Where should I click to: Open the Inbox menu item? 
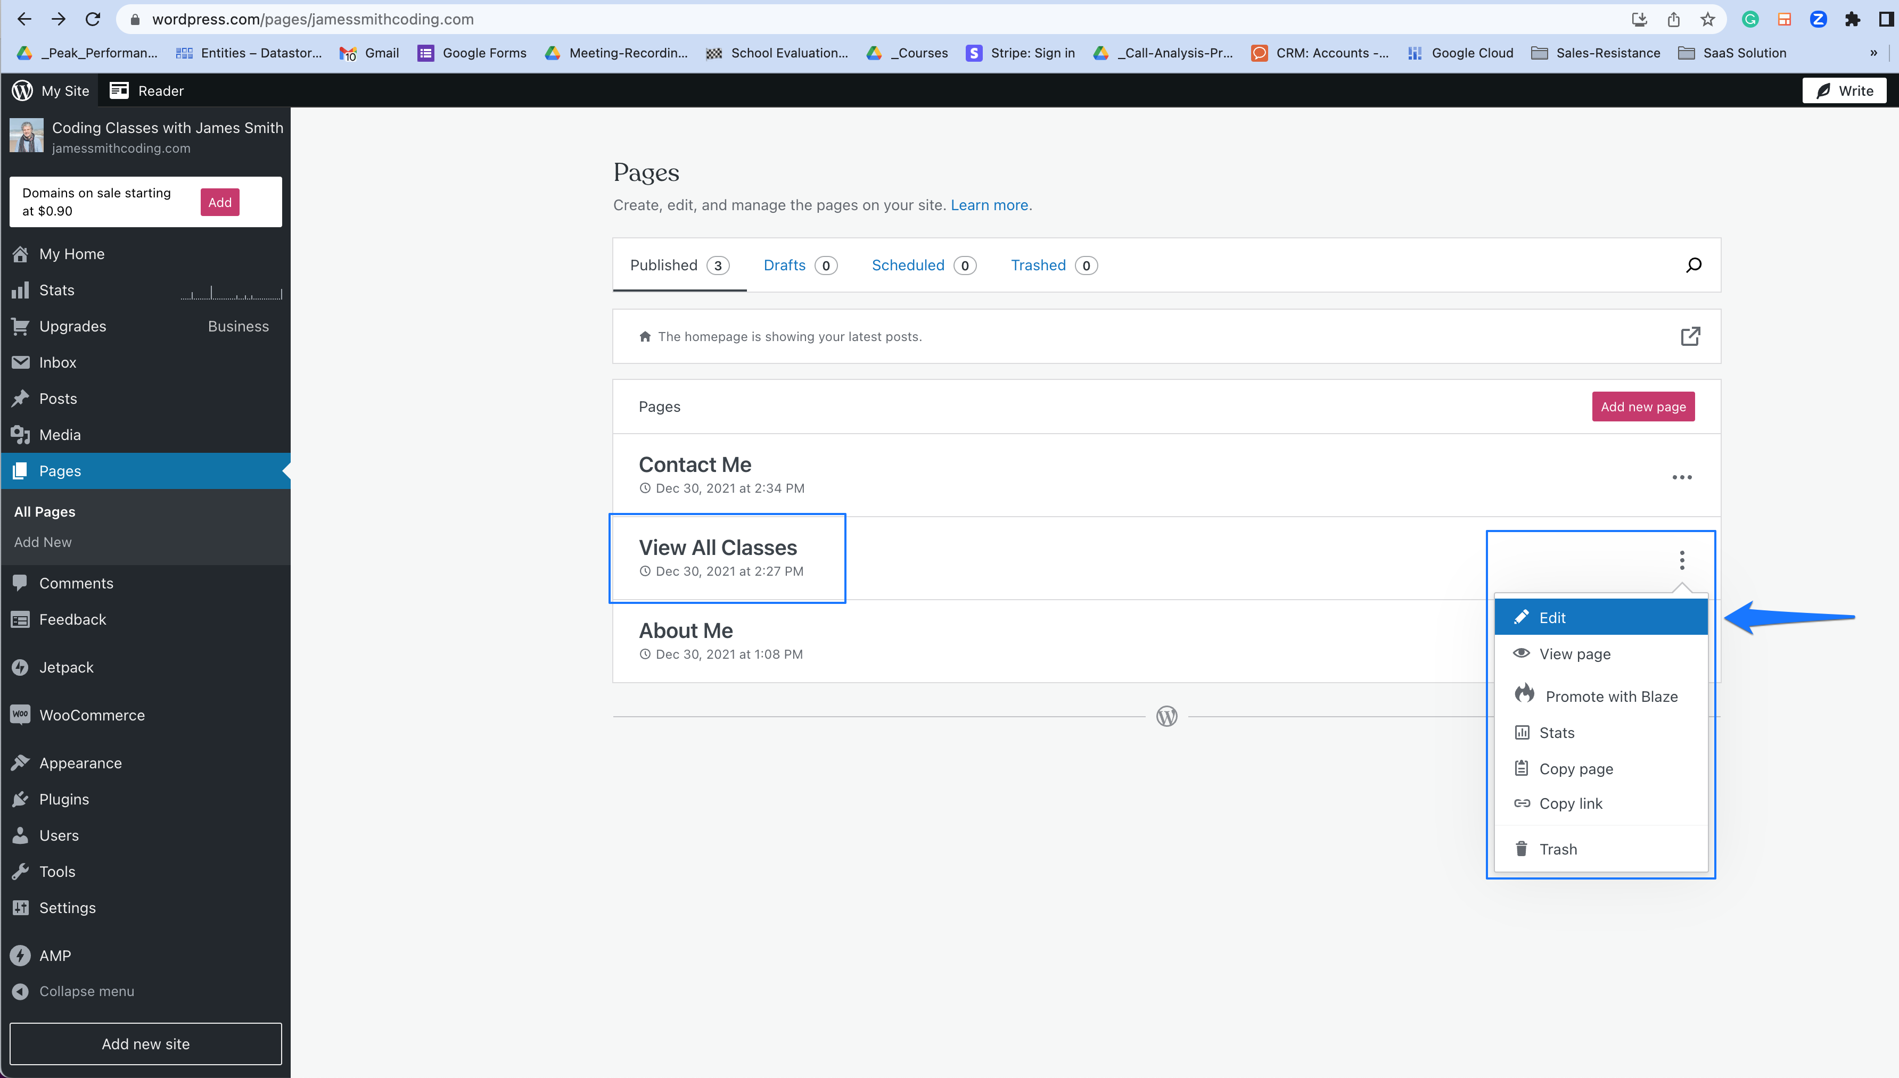click(145, 363)
